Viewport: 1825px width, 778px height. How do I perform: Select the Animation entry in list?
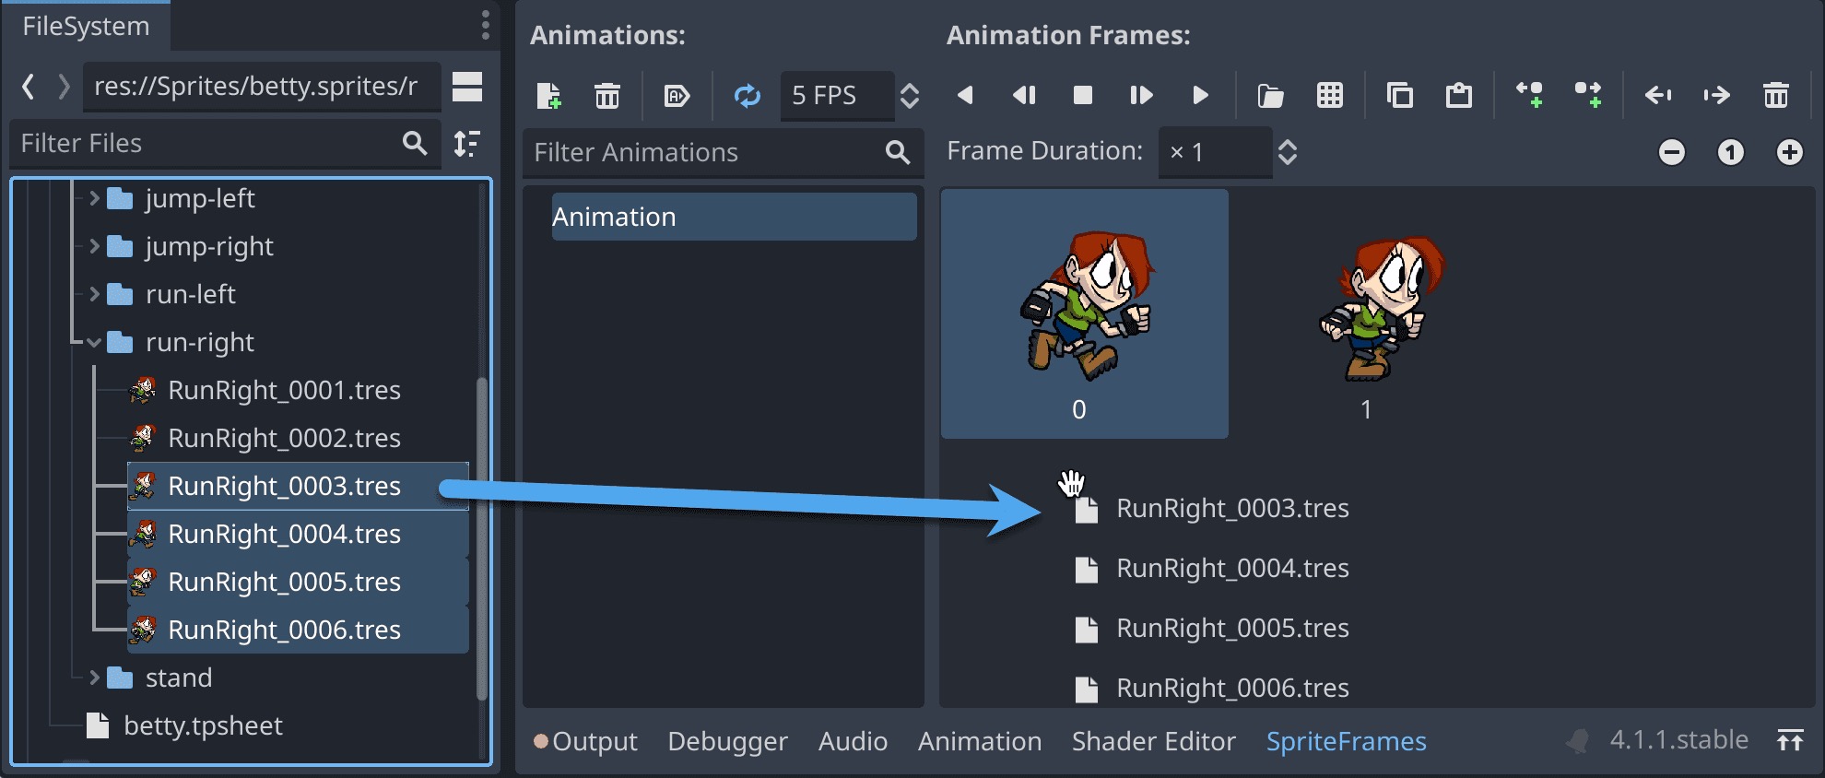(734, 217)
